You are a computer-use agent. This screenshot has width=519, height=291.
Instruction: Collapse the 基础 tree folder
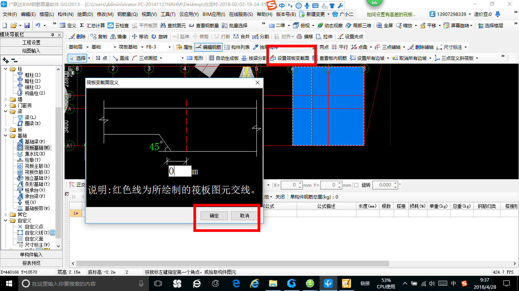(x=6, y=136)
